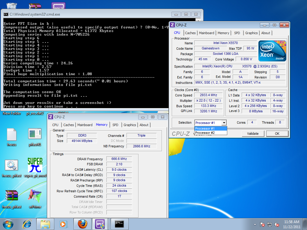This screenshot has height=230, width=307.
Task: Open the processor Selection dropdown arrow
Action: coord(224,123)
